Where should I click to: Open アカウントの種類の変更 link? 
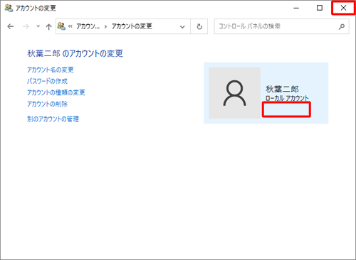[56, 92]
